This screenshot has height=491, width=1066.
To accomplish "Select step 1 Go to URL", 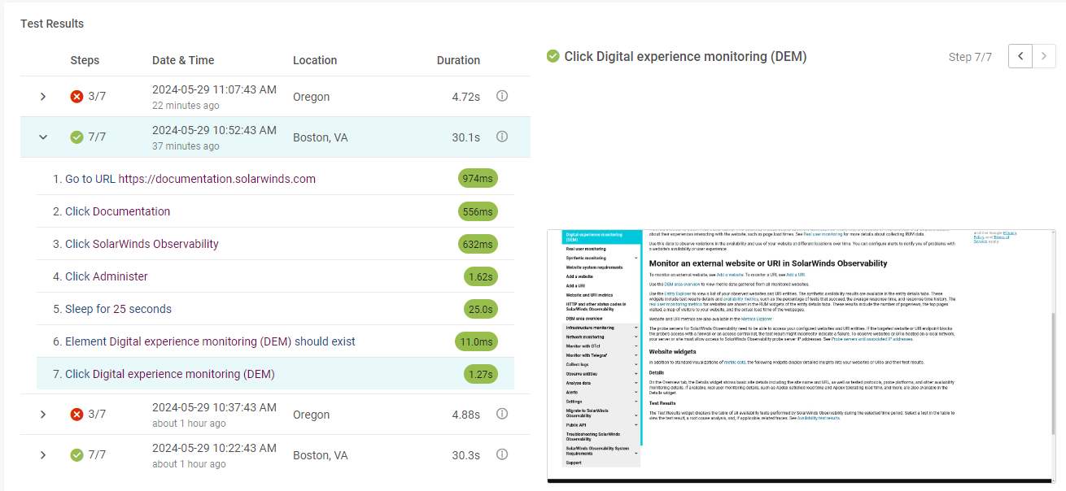I will click(184, 179).
